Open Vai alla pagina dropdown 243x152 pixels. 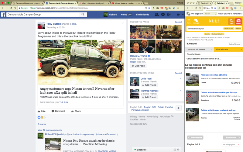coord(231,145)
